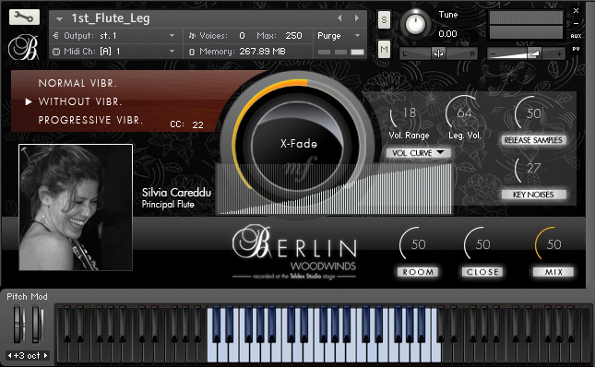Minimize the instrument with dash icon

(576, 23)
